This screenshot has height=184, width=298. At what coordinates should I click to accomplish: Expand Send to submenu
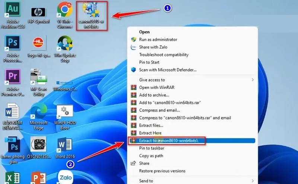tap(193, 181)
